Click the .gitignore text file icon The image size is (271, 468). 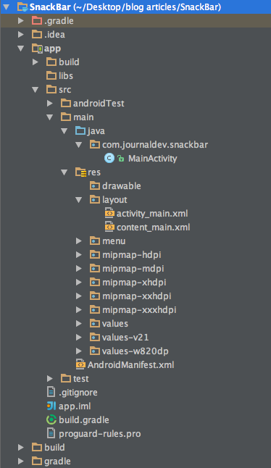pos(51,392)
